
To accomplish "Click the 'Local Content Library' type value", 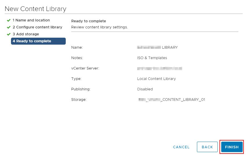I will [156, 79].
